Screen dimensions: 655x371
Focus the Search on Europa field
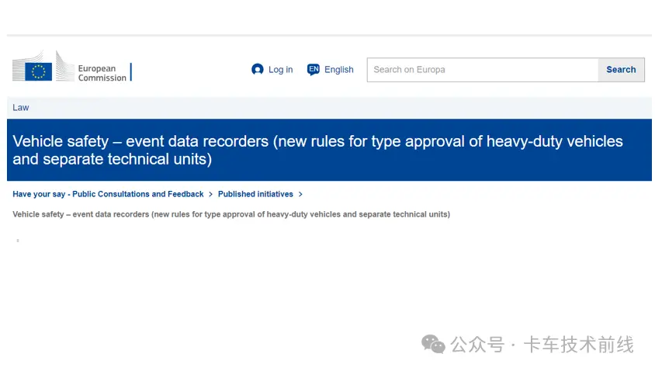(483, 70)
